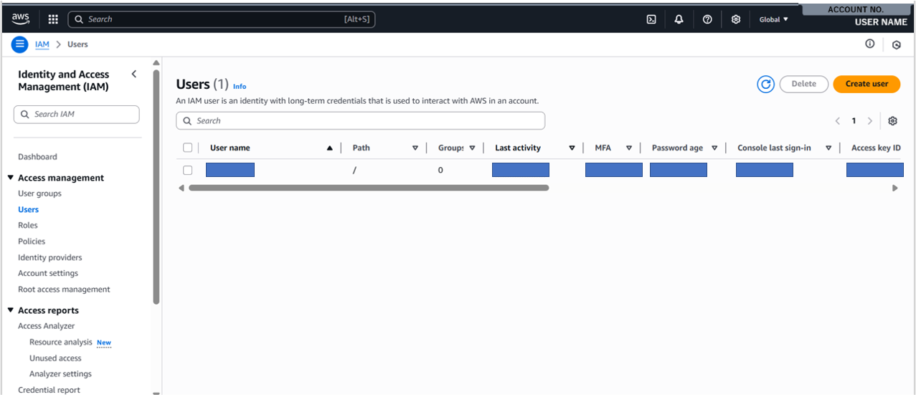Collapse the IAM sidebar with the chevron

[134, 75]
